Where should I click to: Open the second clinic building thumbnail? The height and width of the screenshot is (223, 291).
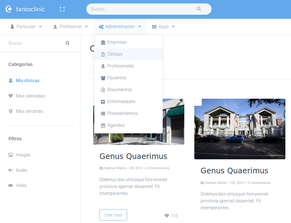[240, 129]
